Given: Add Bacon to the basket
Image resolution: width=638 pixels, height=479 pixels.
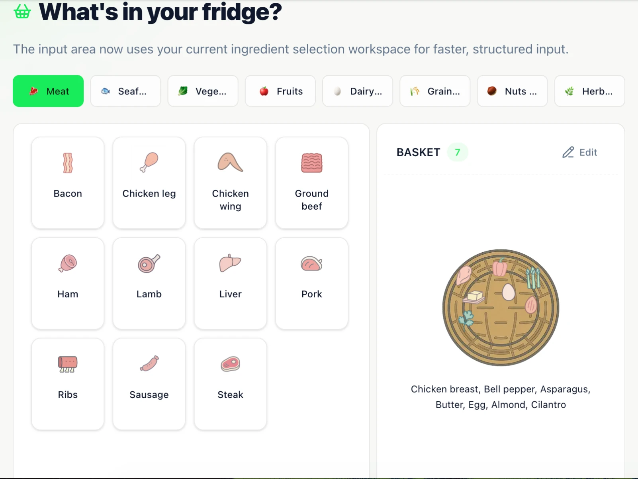Looking at the screenshot, I should click(x=68, y=183).
